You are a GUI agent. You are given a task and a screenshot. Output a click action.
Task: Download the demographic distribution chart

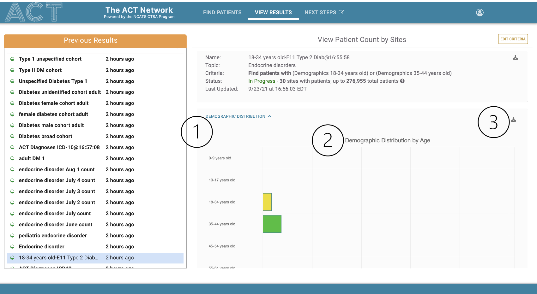pyautogui.click(x=514, y=120)
